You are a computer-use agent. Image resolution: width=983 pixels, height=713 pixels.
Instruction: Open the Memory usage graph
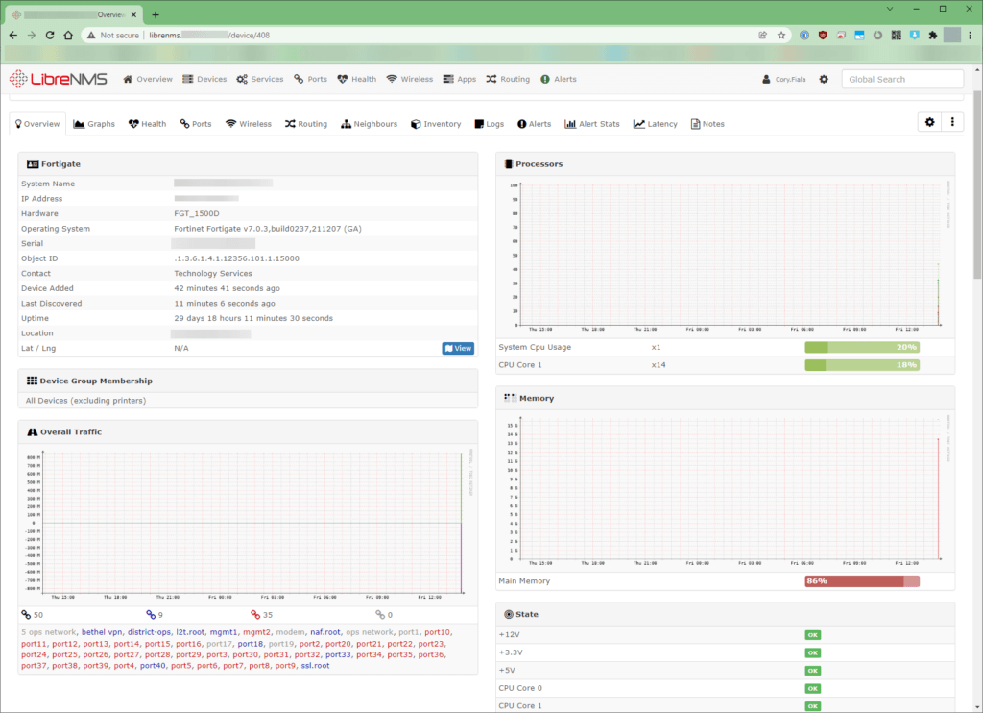click(x=726, y=491)
